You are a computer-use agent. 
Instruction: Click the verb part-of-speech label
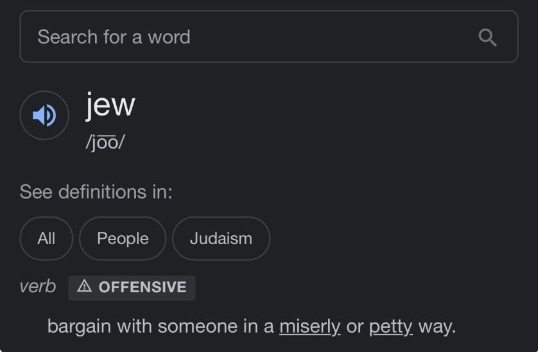(38, 286)
